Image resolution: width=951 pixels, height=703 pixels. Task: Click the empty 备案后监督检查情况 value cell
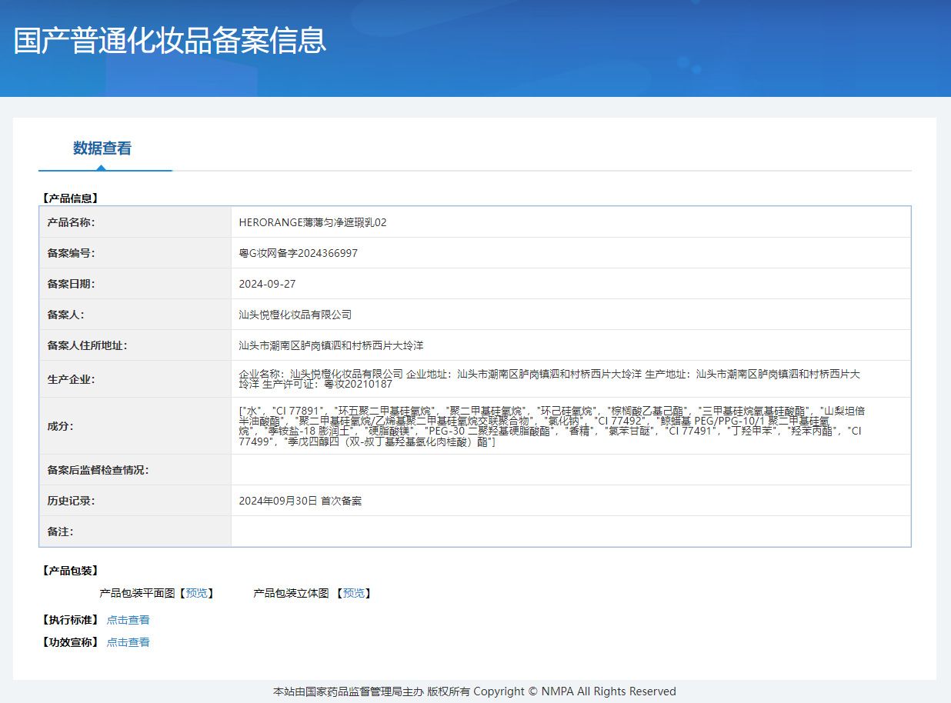point(570,470)
